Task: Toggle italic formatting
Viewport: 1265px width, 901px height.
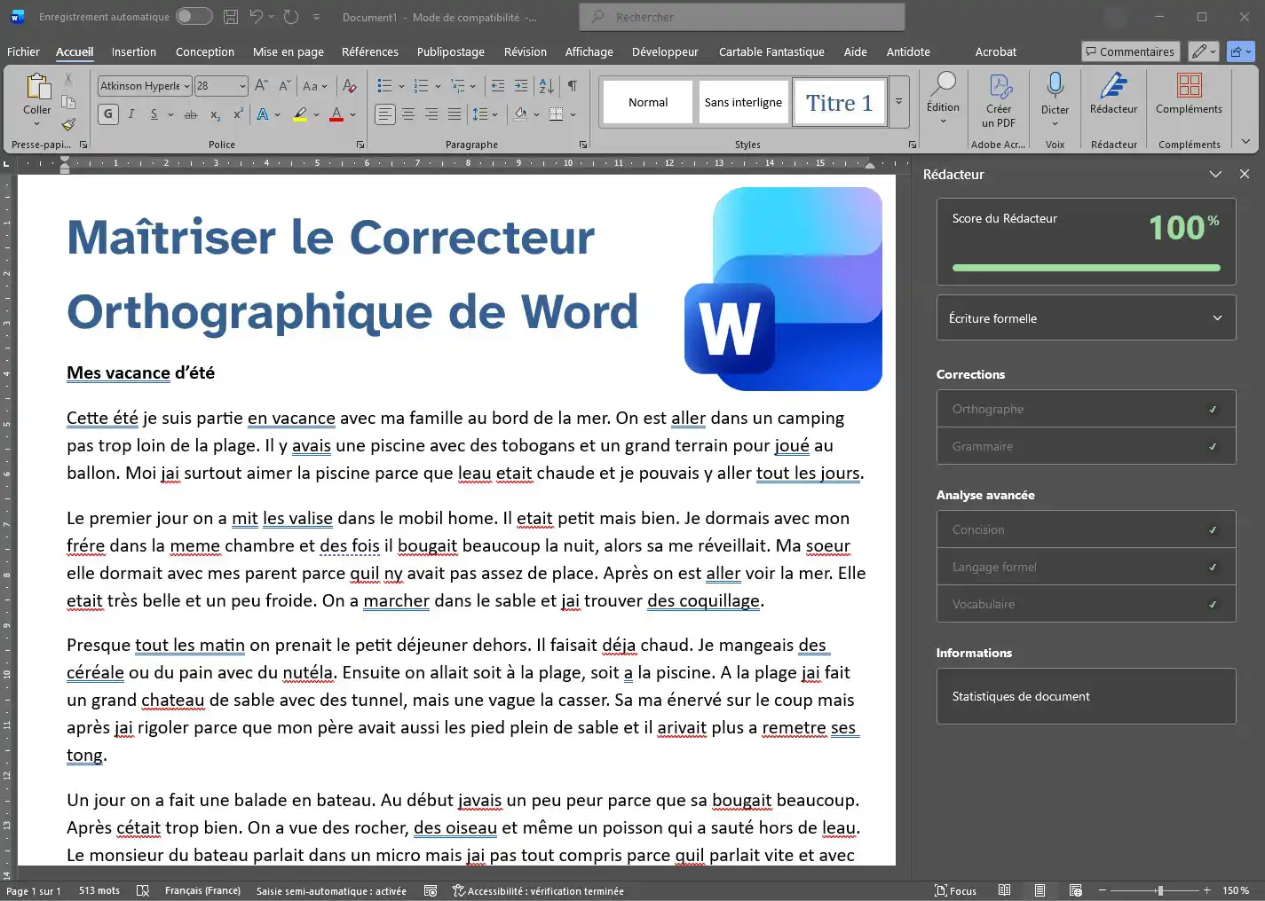Action: (x=130, y=114)
